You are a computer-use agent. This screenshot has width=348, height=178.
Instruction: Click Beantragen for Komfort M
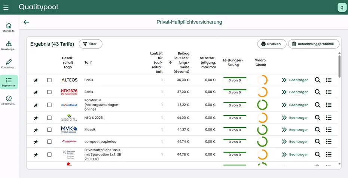tap(295, 105)
